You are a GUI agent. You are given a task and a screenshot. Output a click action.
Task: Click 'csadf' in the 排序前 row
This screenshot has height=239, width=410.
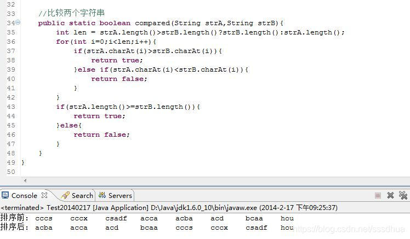pyautogui.click(x=116, y=218)
